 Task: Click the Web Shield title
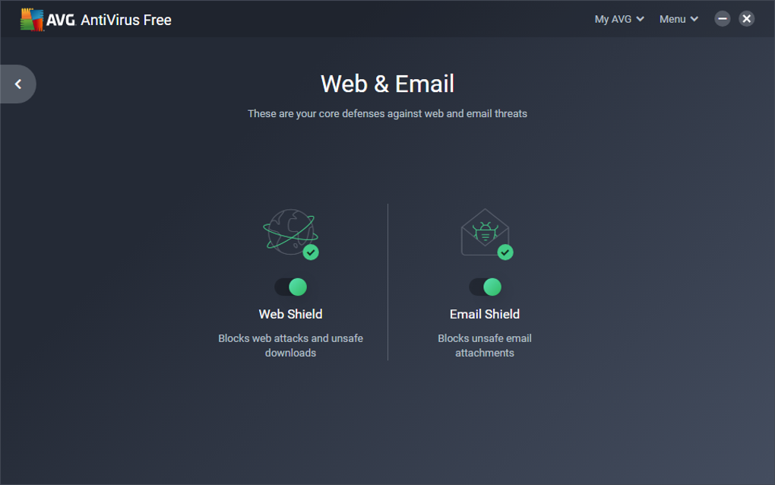290,314
